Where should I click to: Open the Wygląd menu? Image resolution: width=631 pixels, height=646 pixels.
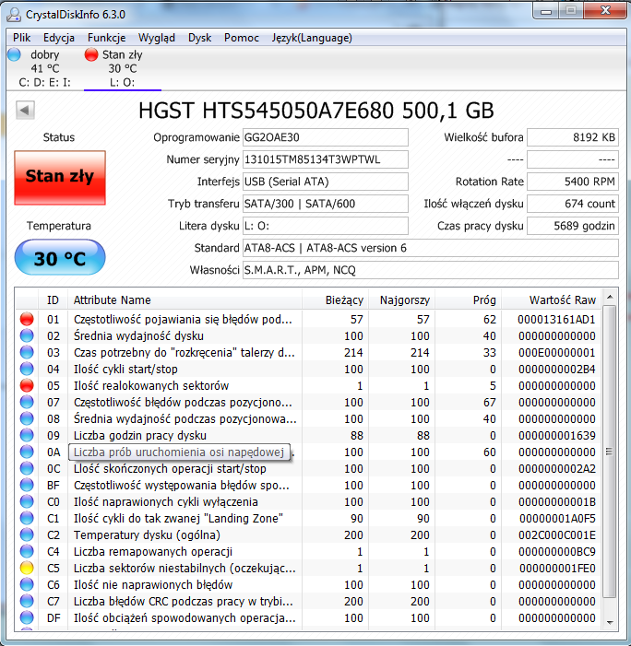[x=156, y=38]
